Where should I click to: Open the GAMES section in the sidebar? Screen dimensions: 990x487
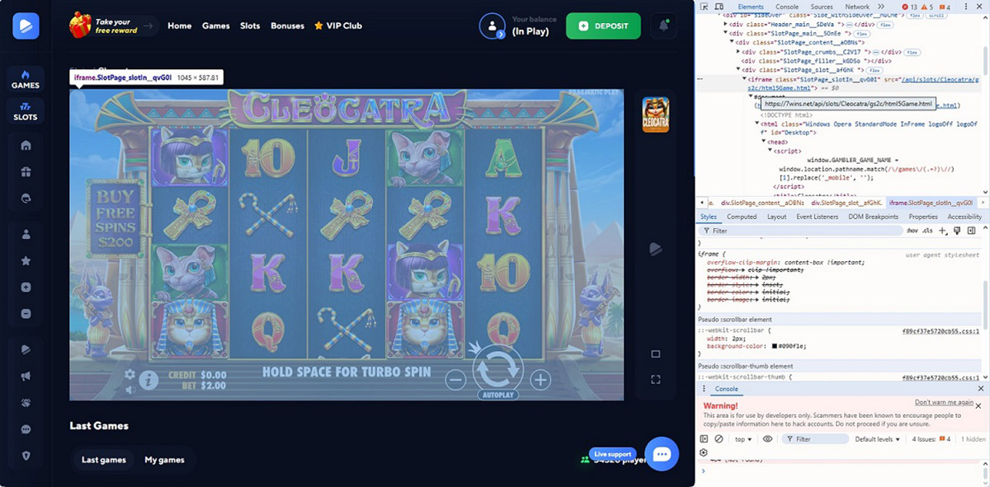point(26,79)
